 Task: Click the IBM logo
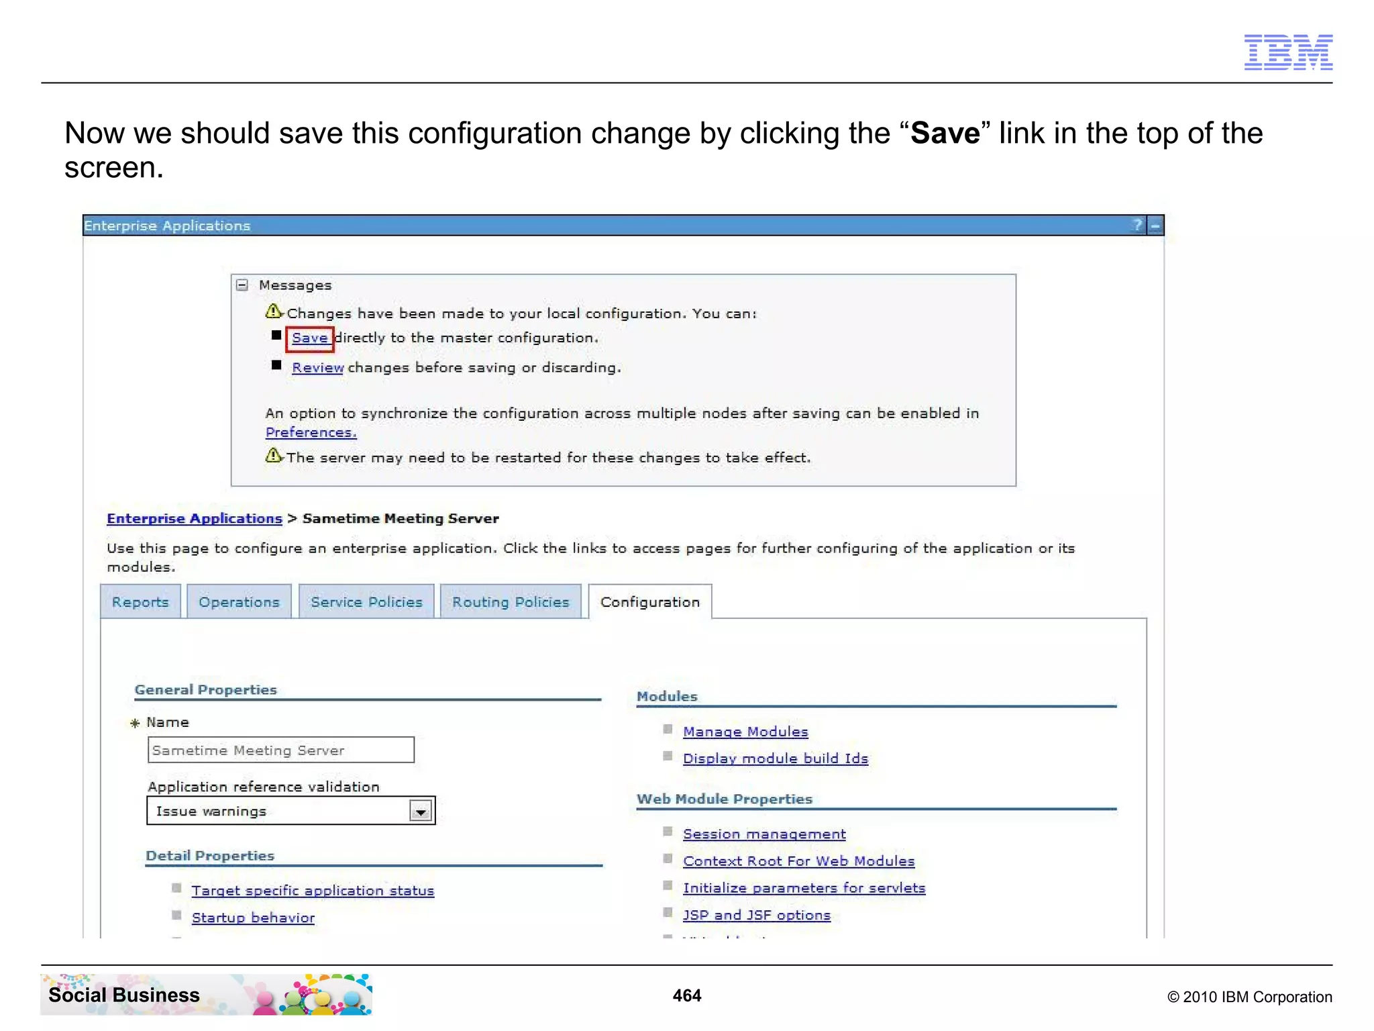[x=1288, y=52]
